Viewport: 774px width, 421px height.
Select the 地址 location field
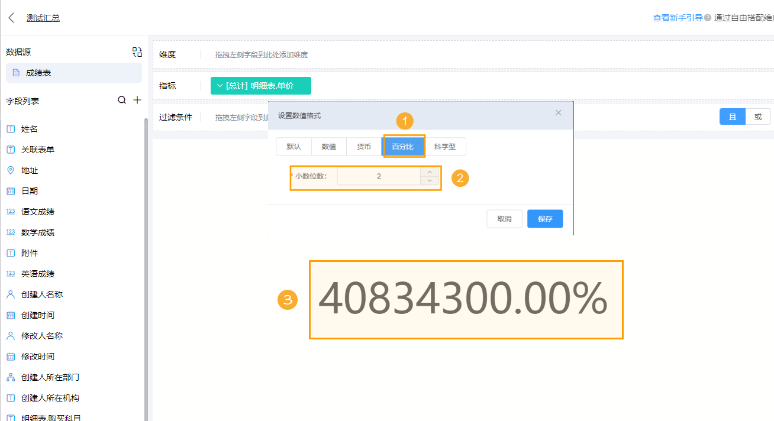(x=30, y=170)
